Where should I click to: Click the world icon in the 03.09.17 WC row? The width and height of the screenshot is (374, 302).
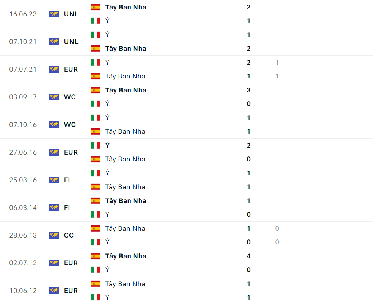click(54, 97)
